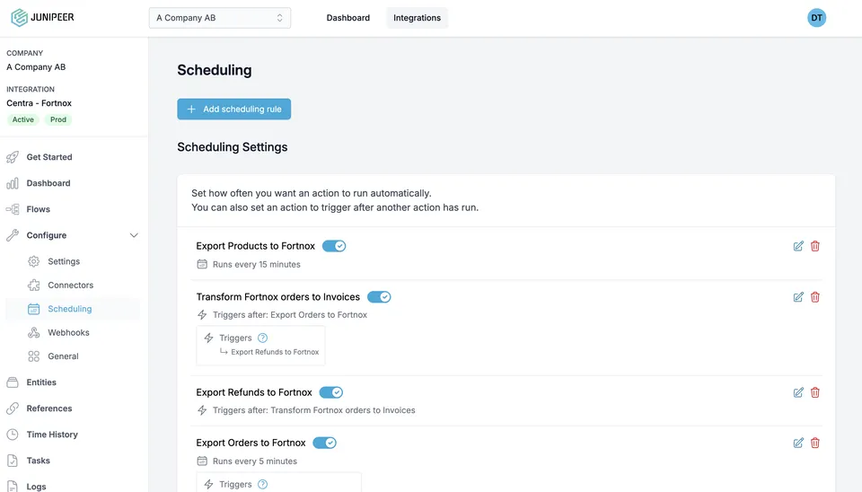Click the Export Refunds to Fortnox trigger entry
This screenshot has height=492, width=862.
pyautogui.click(x=275, y=352)
